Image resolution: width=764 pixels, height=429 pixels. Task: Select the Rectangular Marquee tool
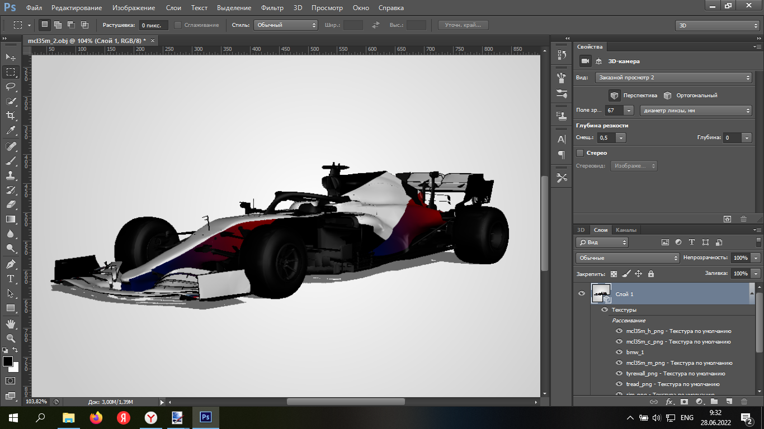click(11, 72)
